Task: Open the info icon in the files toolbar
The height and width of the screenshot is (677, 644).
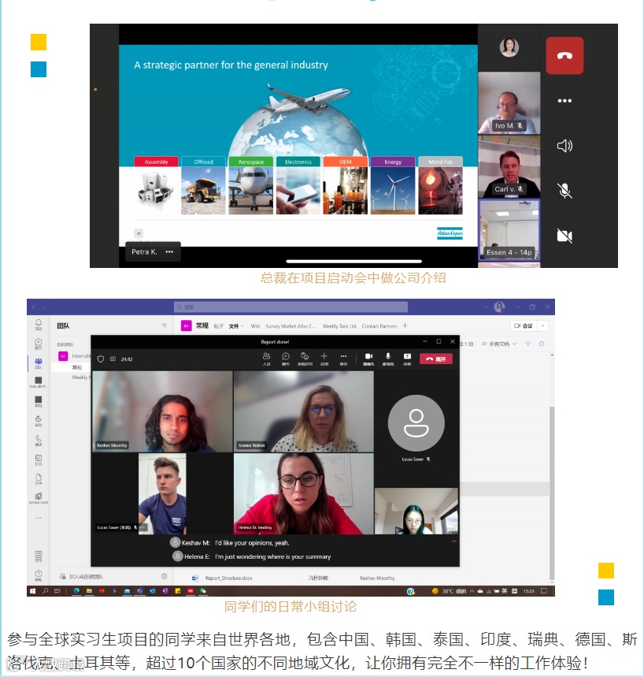Action: pos(542,344)
